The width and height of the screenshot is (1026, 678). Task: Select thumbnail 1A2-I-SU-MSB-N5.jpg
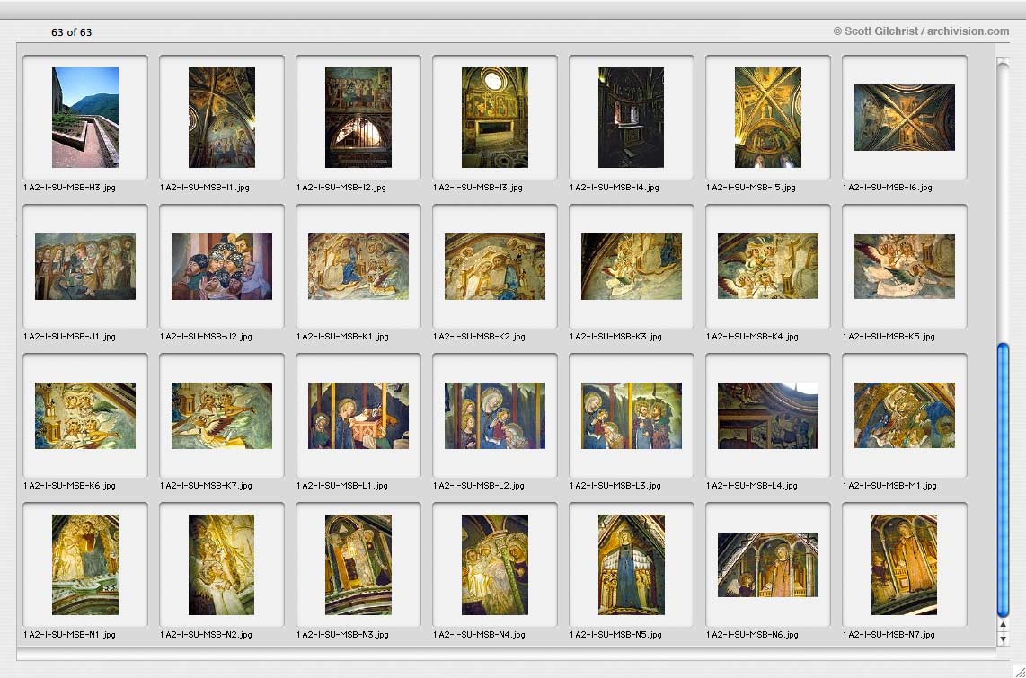(631, 564)
